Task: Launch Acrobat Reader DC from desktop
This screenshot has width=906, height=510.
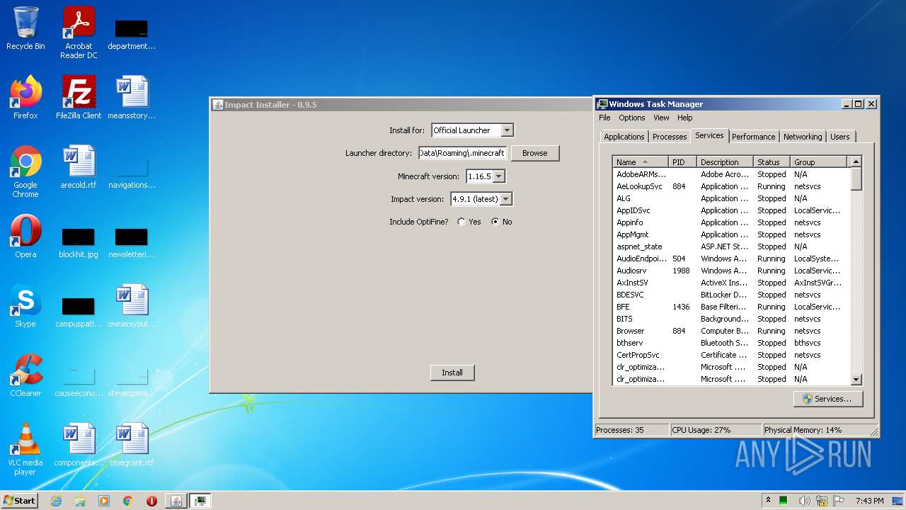Action: 79,32
